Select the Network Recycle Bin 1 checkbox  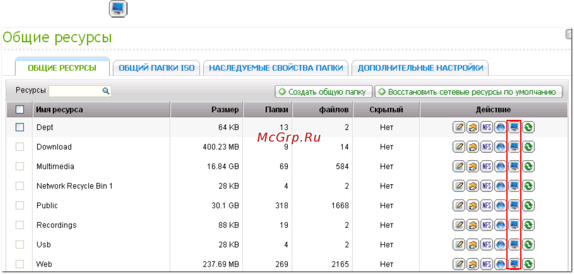click(x=20, y=186)
